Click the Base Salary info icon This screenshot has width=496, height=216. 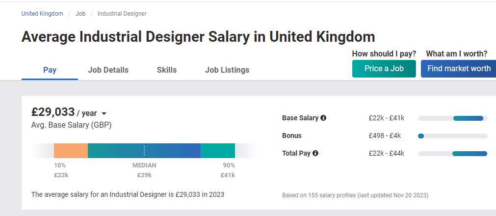point(323,118)
